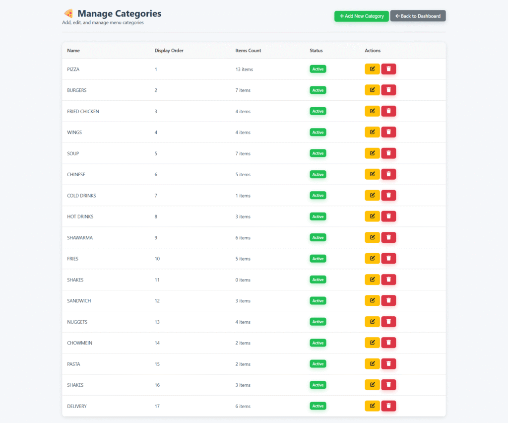The width and height of the screenshot is (508, 423).
Task: Click the Display Order column header
Action: (x=169, y=51)
